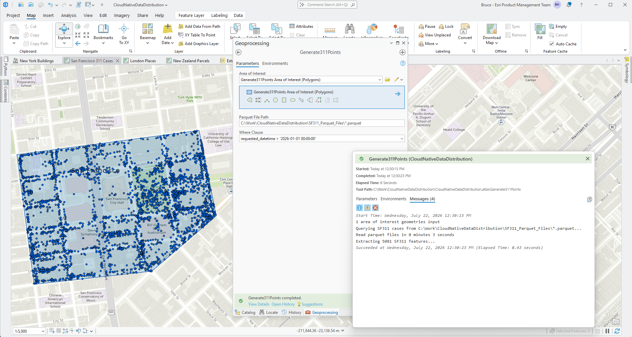Select Messages (4) tab in results window
The image size is (632, 337).
coord(422,199)
